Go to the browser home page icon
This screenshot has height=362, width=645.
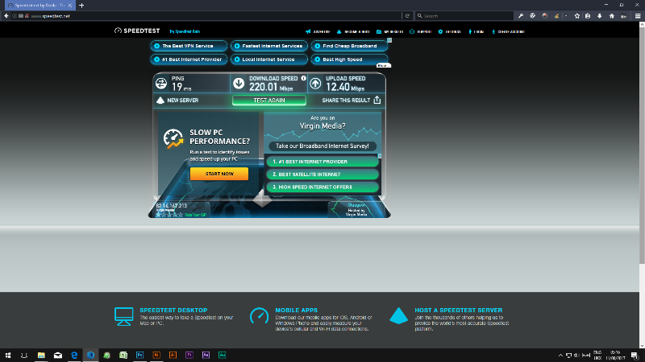coord(612,16)
